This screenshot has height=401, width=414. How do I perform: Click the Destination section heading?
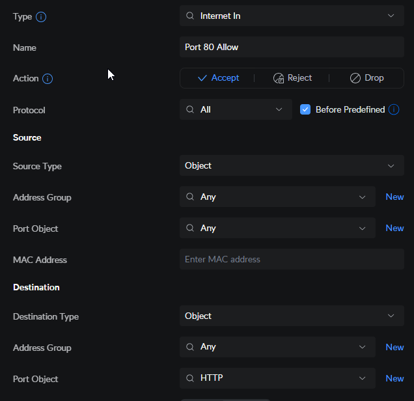pos(36,287)
